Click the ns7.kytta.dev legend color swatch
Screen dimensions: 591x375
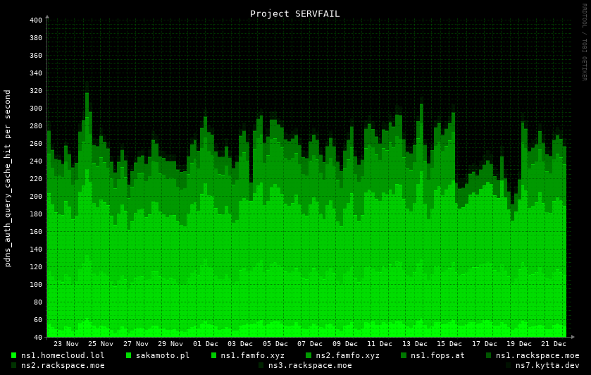(x=508, y=365)
